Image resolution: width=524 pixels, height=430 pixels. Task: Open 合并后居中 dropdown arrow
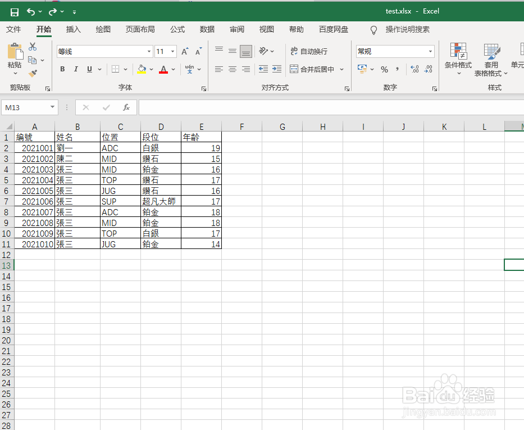[342, 69]
